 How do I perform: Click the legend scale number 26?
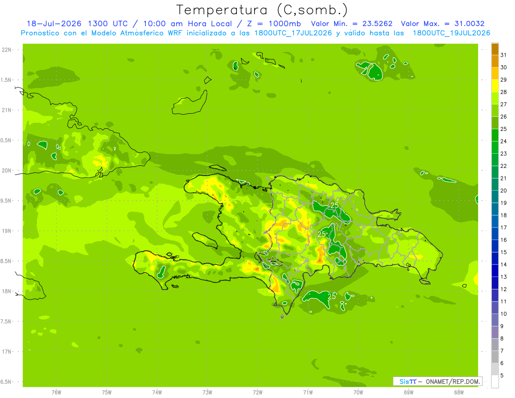pyautogui.click(x=504, y=117)
